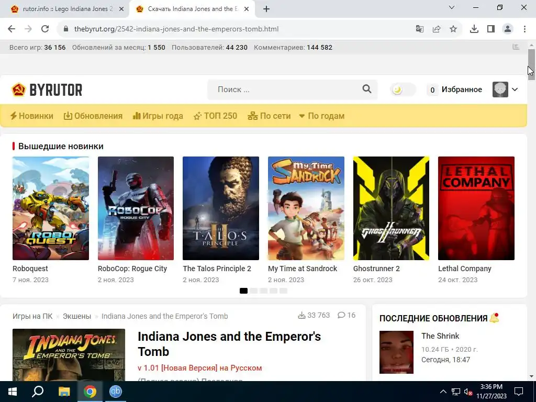Click the translate page icon in address bar
This screenshot has width=536, height=402.
[x=420, y=29]
